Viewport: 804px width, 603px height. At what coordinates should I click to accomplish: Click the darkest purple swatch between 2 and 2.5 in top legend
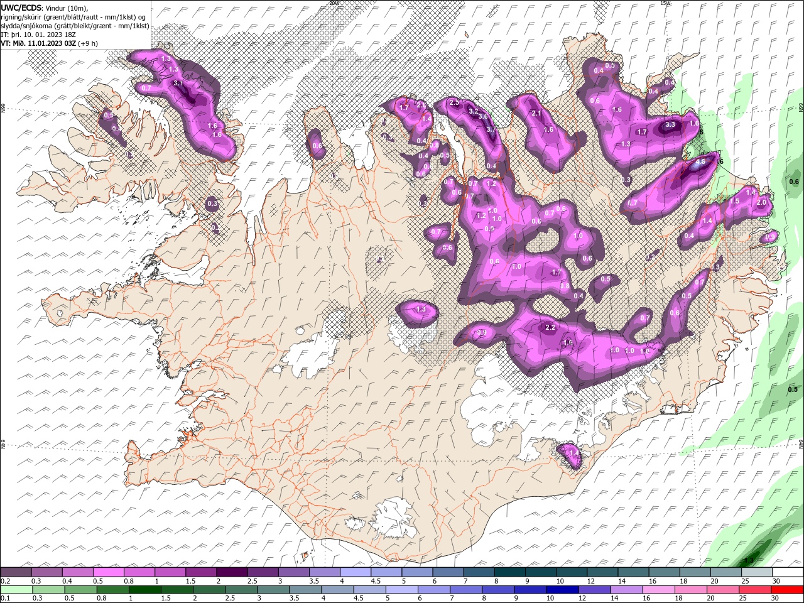coord(232,572)
